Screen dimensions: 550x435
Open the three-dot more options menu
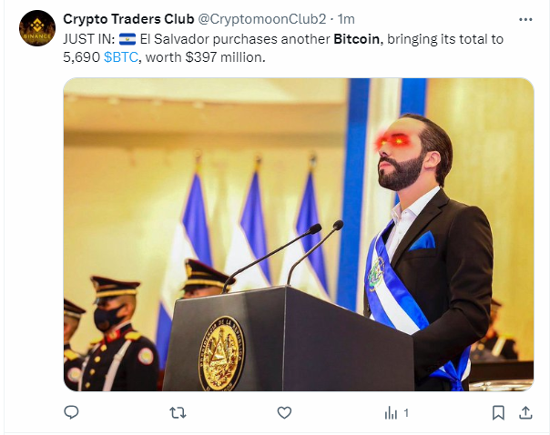(x=525, y=20)
